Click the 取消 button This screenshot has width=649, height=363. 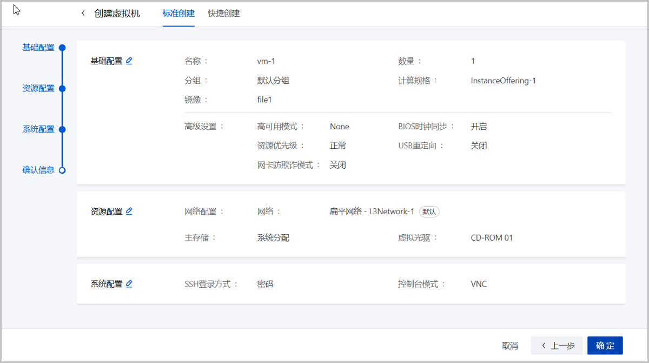click(x=510, y=346)
